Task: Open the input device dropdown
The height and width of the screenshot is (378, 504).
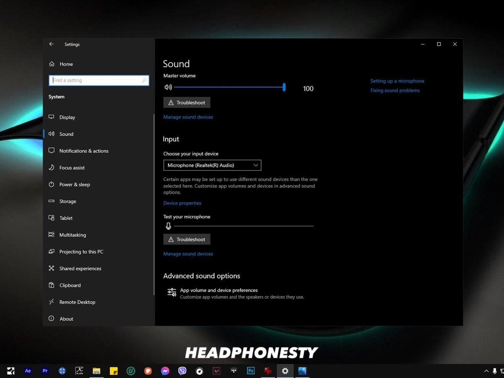Action: (x=212, y=165)
